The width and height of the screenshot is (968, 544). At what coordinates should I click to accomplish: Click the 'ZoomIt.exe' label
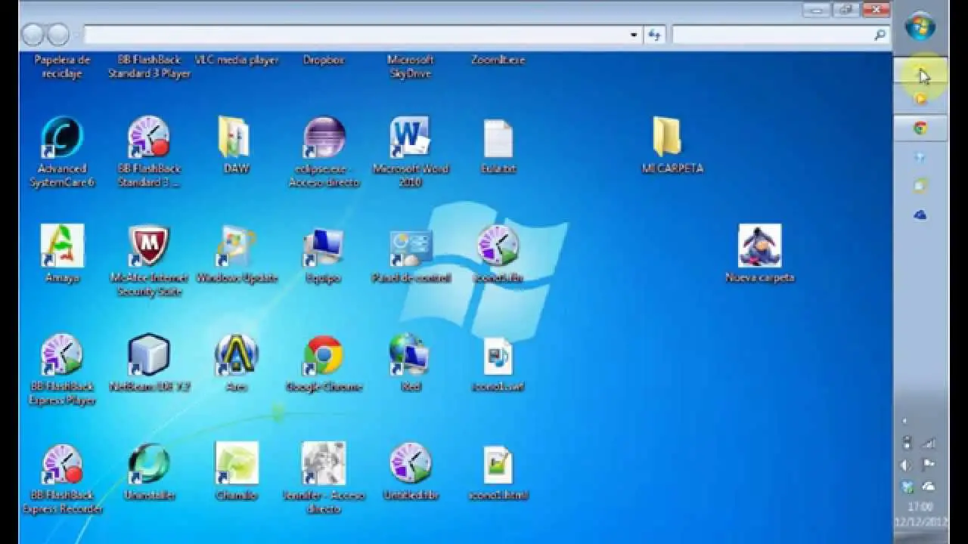tap(498, 60)
